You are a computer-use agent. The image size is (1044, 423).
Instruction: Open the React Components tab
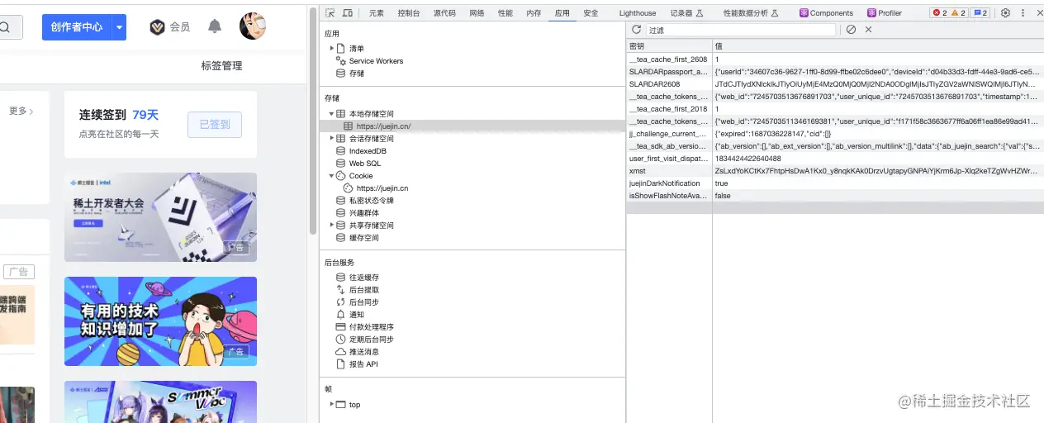pyautogui.click(x=826, y=13)
